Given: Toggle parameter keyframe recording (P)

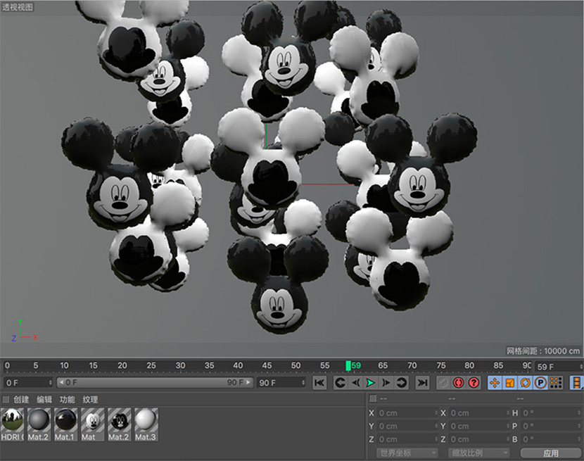Looking at the screenshot, I should tap(540, 383).
